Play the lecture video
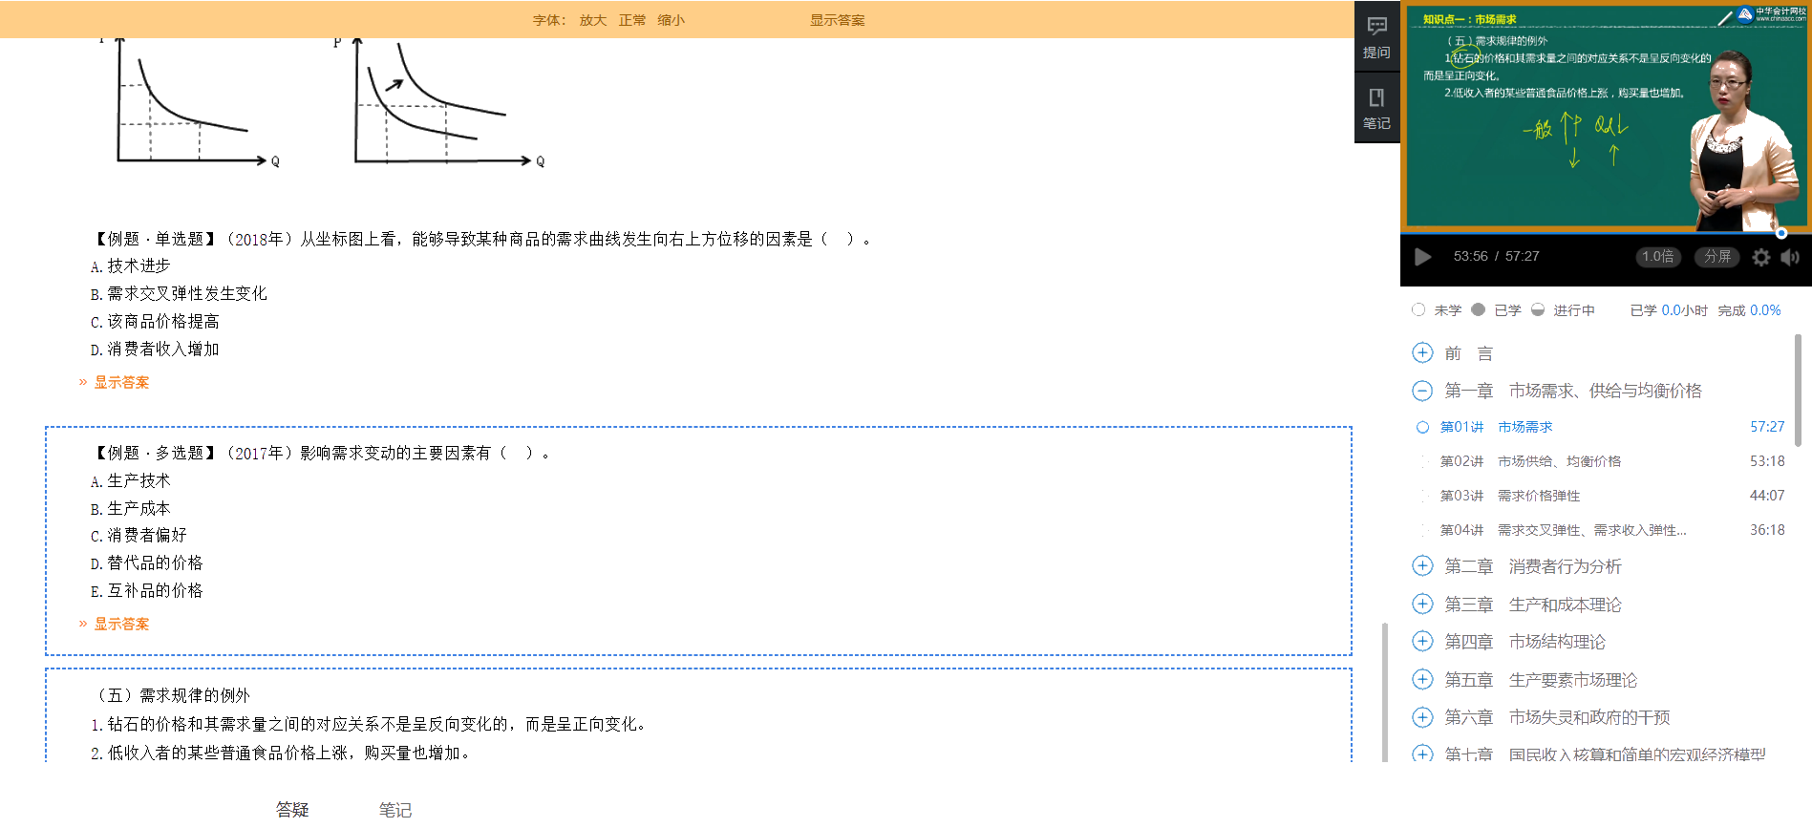 tap(1422, 256)
